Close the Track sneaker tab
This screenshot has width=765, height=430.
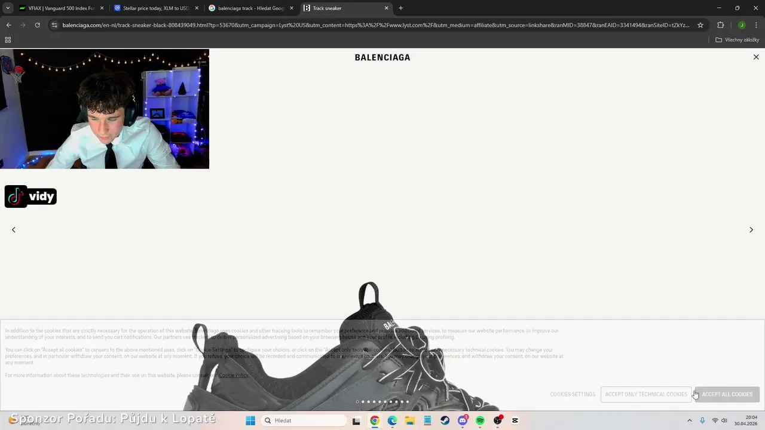coord(386,8)
